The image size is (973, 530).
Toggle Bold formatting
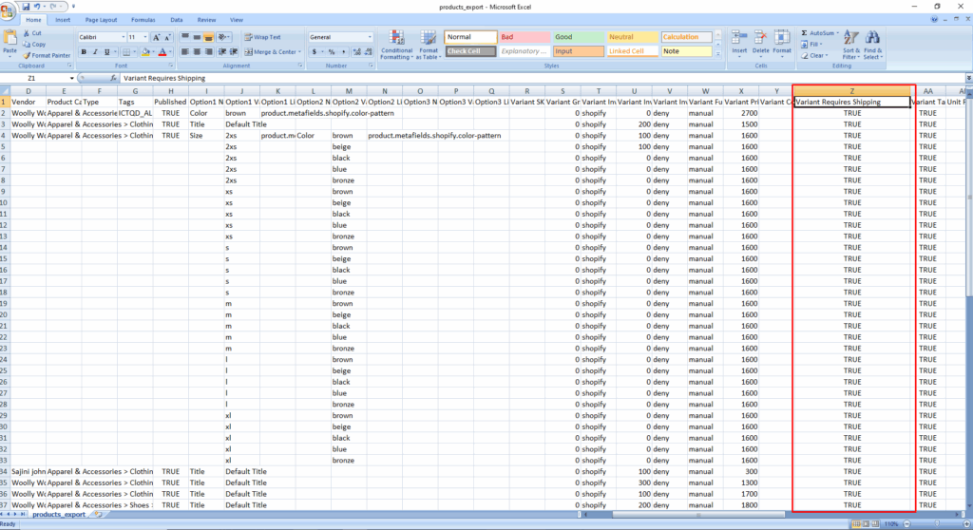point(85,52)
